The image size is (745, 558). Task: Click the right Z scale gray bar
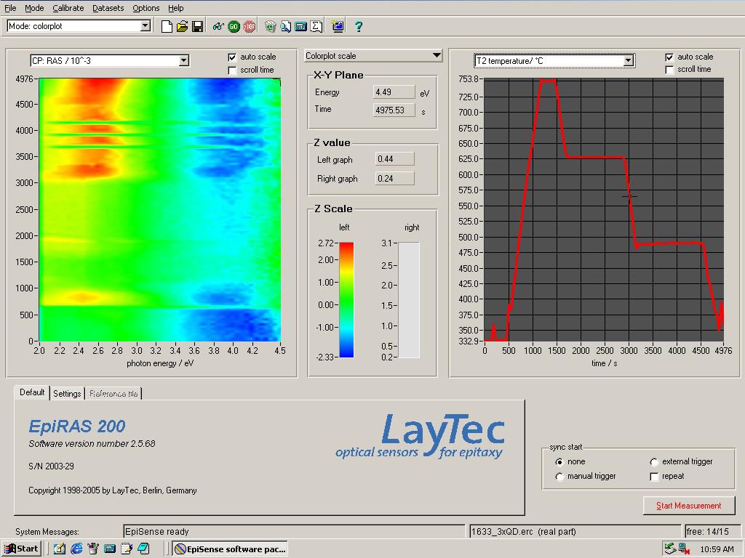coord(409,300)
